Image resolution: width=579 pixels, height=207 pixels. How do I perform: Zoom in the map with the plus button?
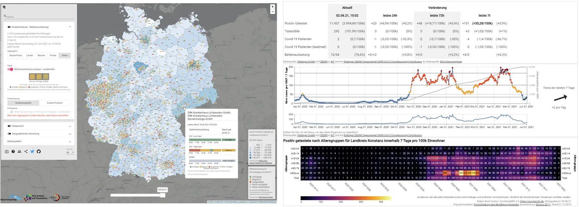tap(272, 7)
